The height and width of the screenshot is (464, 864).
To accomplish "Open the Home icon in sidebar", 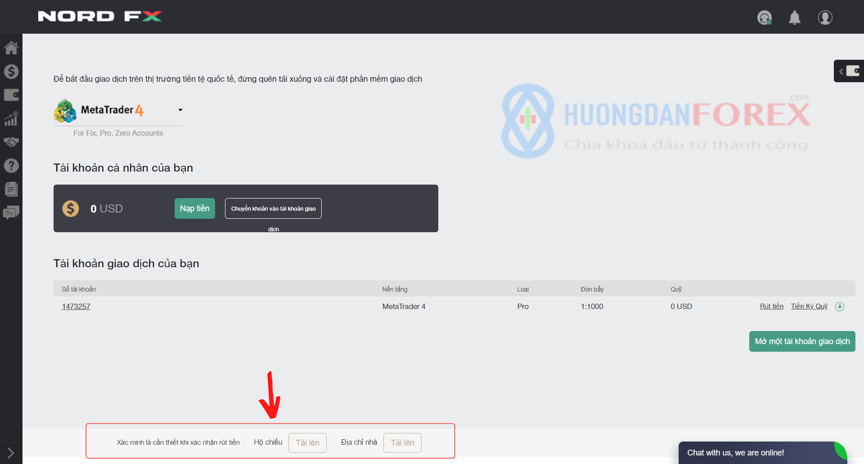I will point(11,48).
